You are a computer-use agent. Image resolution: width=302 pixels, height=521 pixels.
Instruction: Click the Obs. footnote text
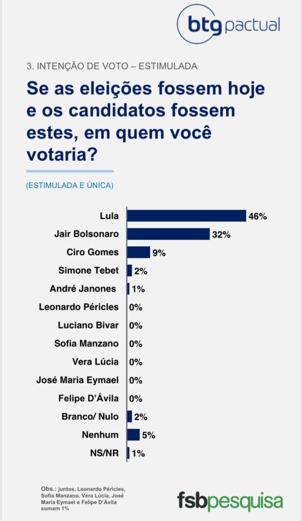click(83, 499)
